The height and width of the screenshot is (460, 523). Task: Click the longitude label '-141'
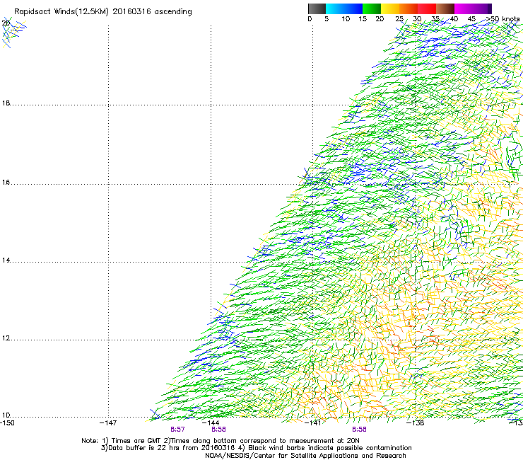click(x=313, y=423)
